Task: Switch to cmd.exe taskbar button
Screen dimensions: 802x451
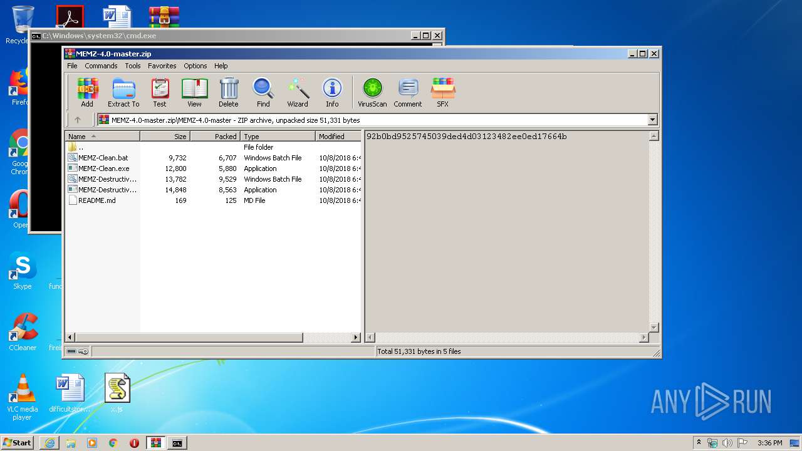Action: [x=177, y=443]
